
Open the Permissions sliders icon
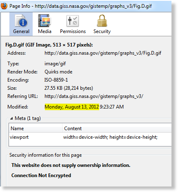point(73,21)
